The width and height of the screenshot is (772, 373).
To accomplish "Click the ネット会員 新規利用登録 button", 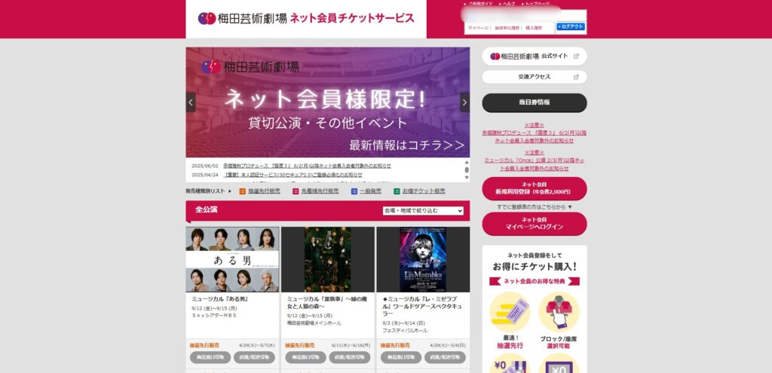I will [x=535, y=188].
